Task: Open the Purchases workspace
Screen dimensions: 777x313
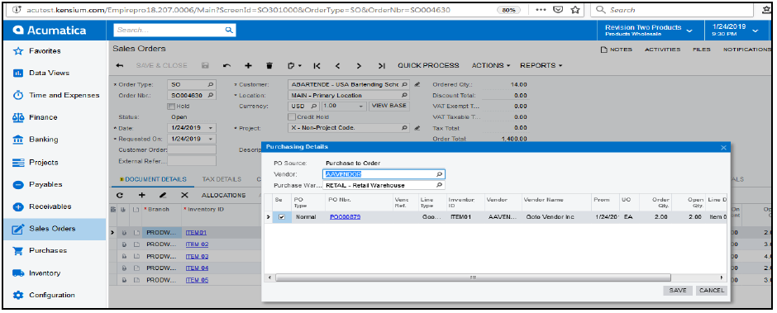Action: pos(48,250)
